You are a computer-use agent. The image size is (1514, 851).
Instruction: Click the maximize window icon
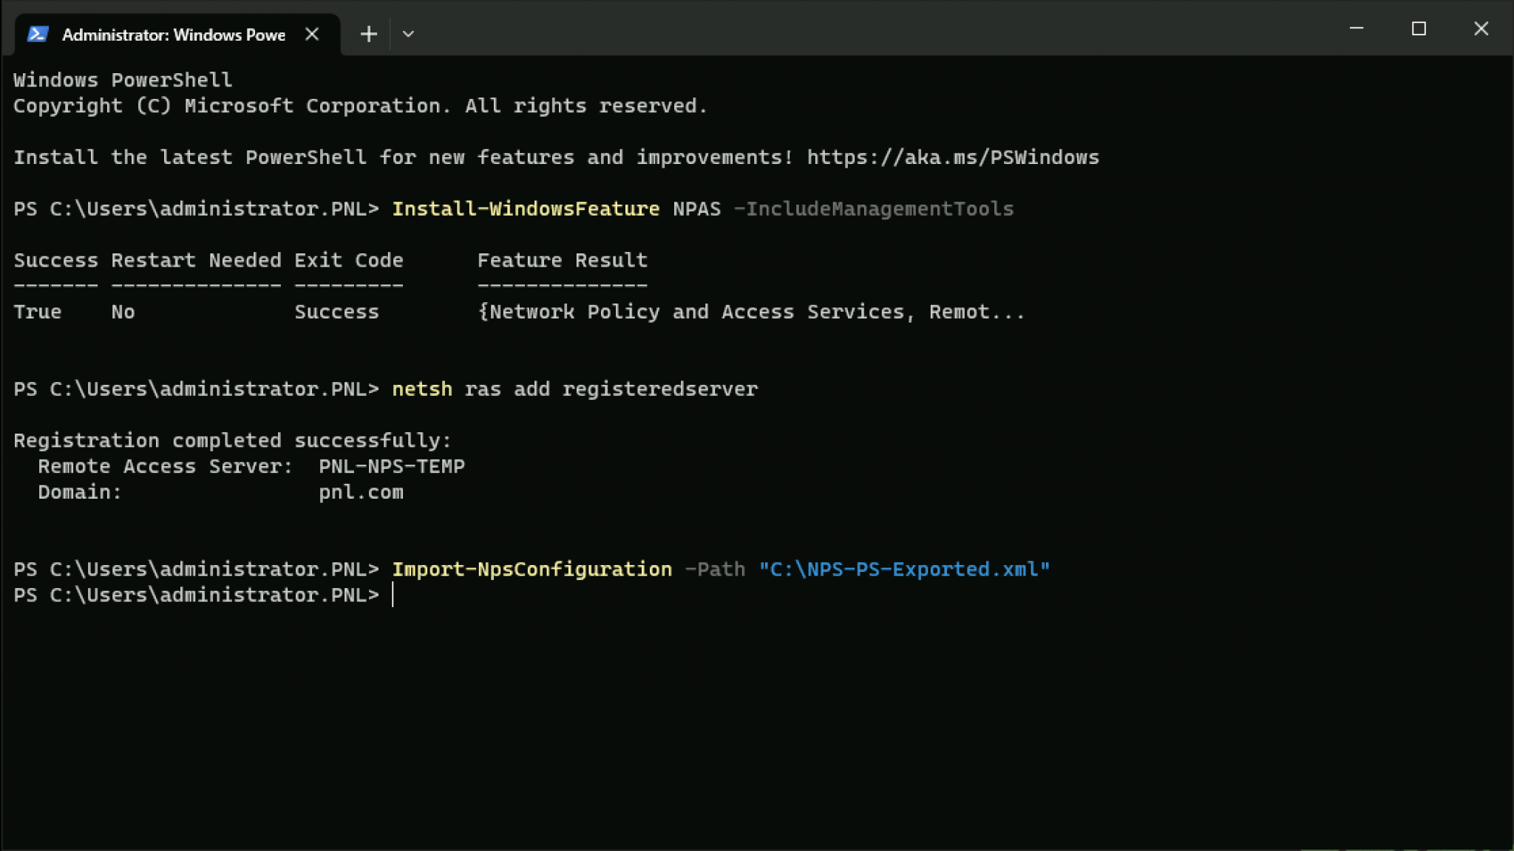tap(1419, 28)
